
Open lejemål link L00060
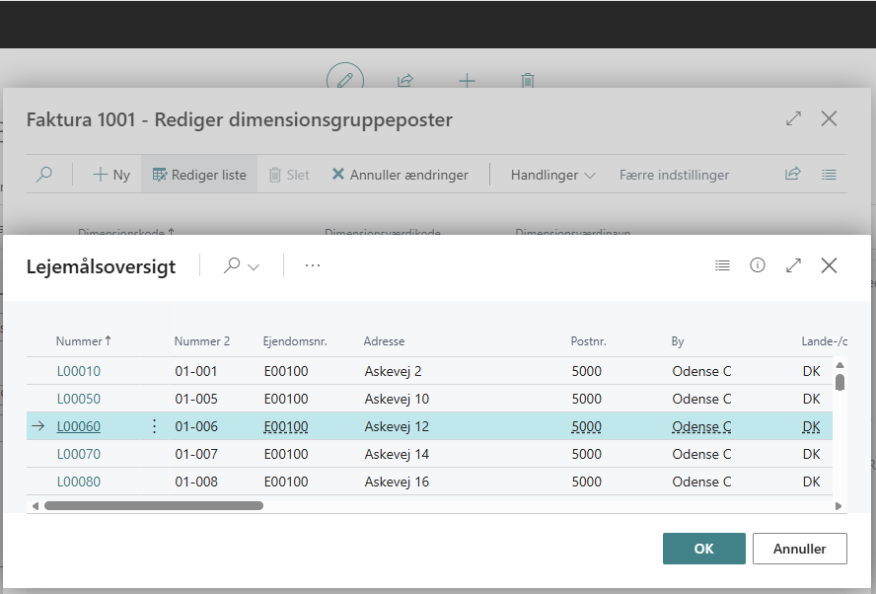[x=79, y=426]
